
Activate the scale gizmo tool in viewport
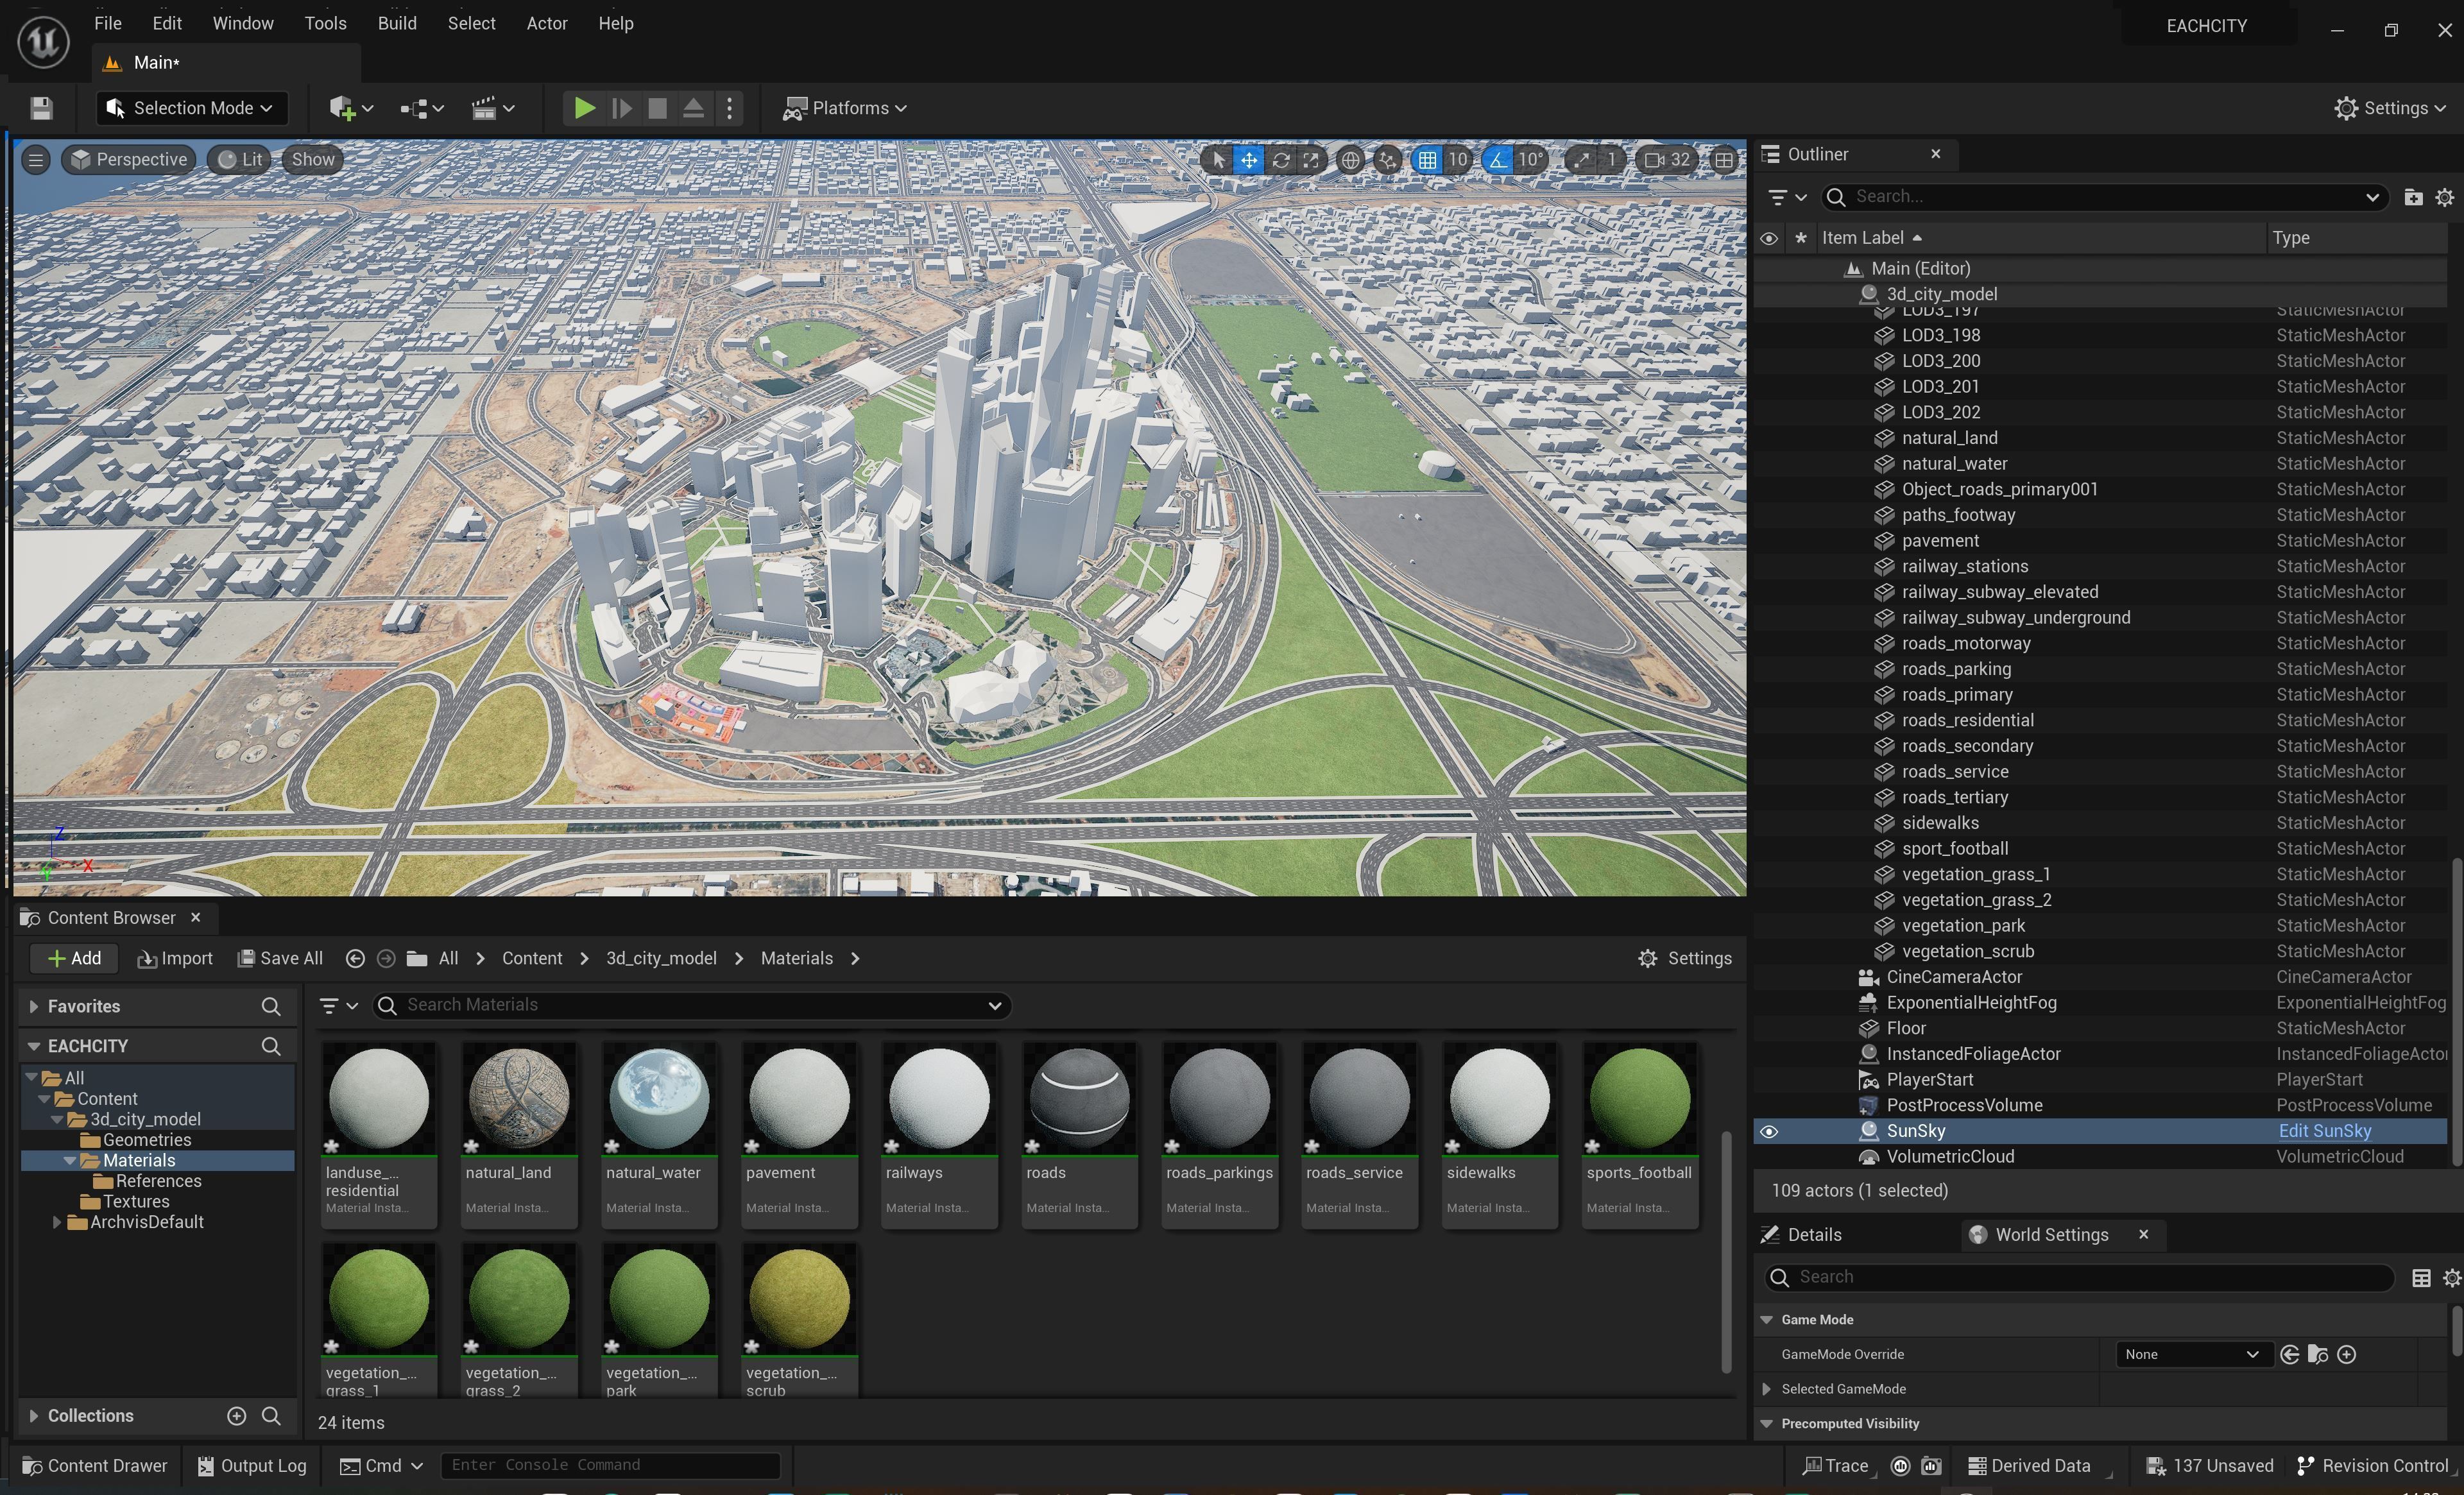tap(1311, 160)
